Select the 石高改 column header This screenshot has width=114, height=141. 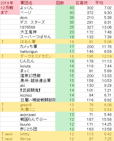82,3
